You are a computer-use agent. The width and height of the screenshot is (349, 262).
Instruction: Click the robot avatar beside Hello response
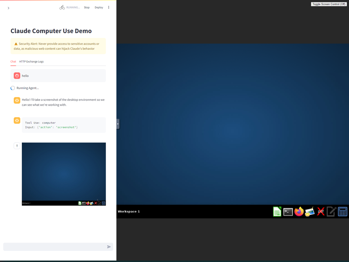tap(17, 100)
